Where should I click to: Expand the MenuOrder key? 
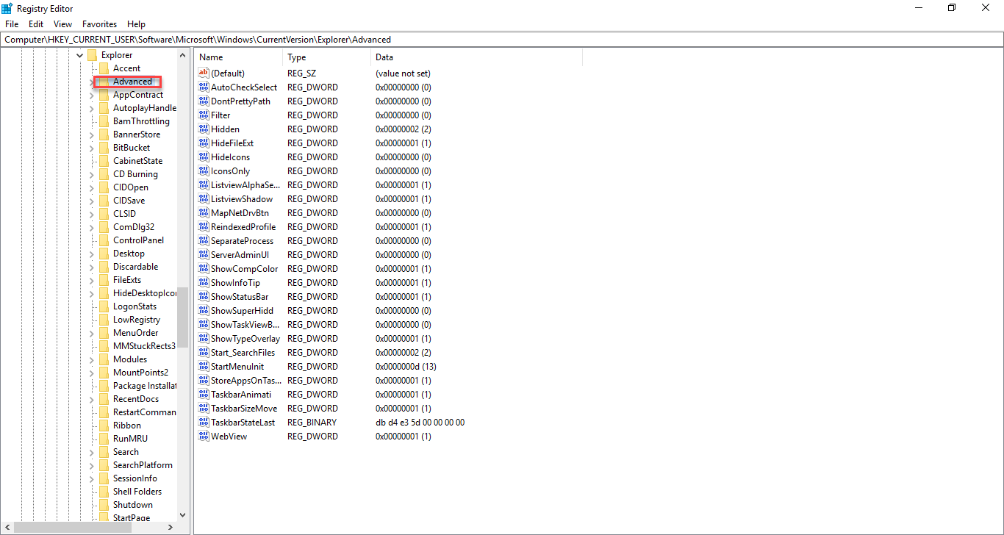[x=91, y=333]
